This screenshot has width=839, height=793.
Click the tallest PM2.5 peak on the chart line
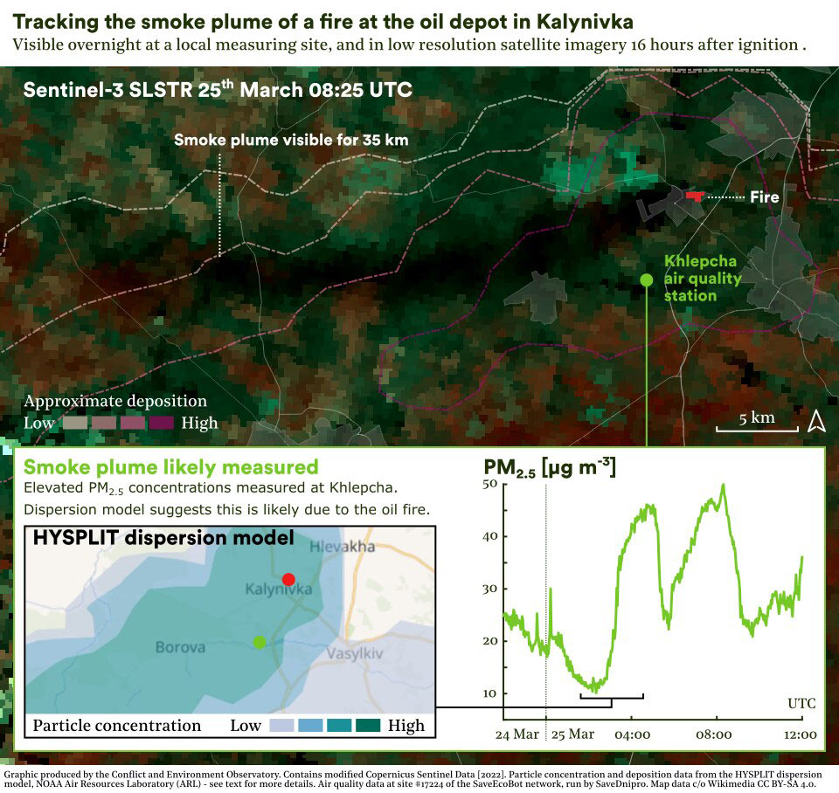(723, 486)
